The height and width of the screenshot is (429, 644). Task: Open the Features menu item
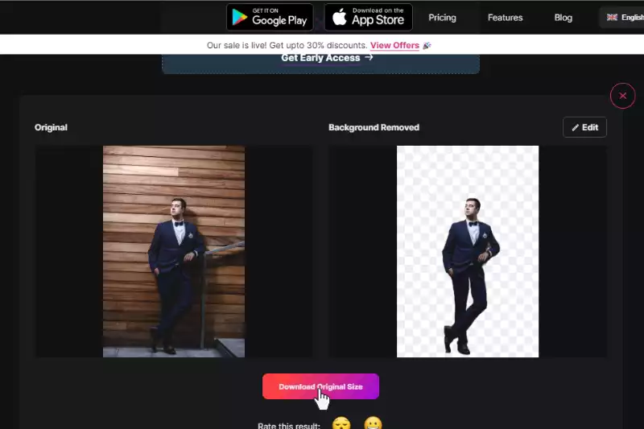(505, 18)
